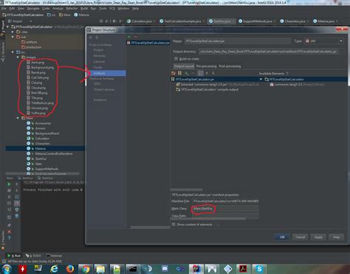
Task: Stop process icon in Run panel
Action: [9, 191]
